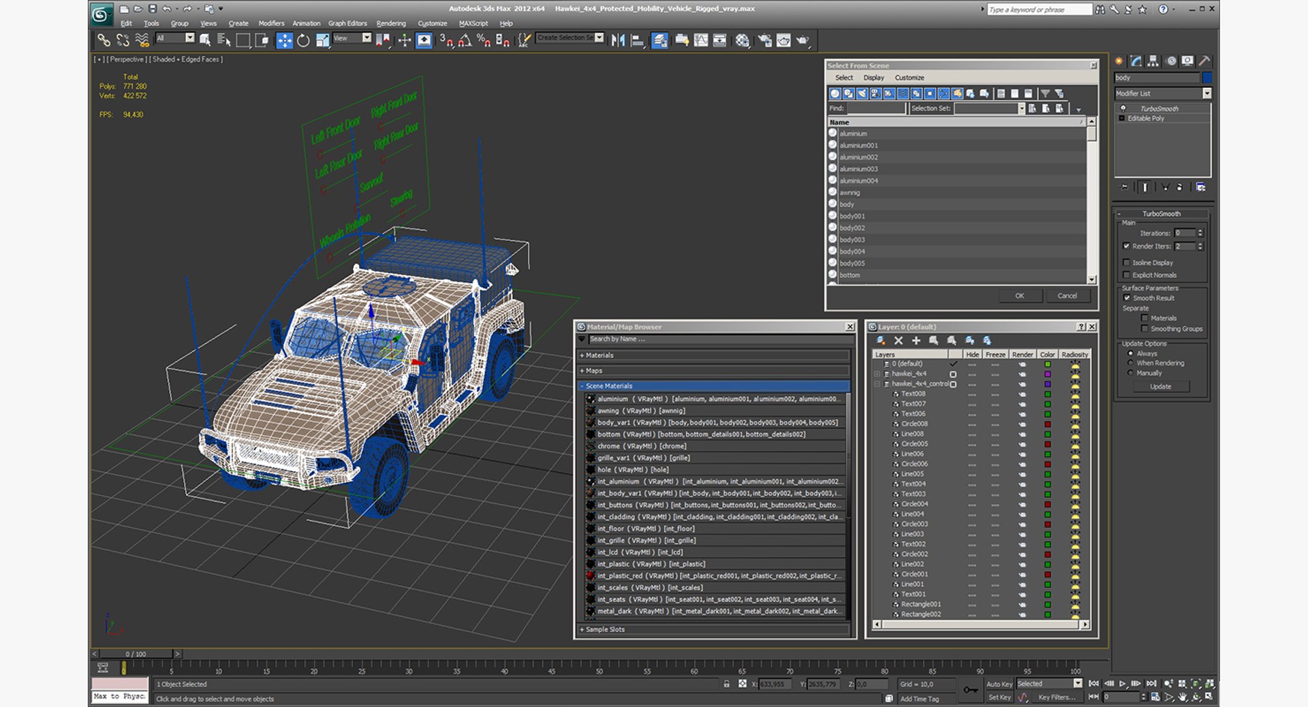Click OK in Select From Scene dialog
Screen dimensions: 1308x707
1019,296
